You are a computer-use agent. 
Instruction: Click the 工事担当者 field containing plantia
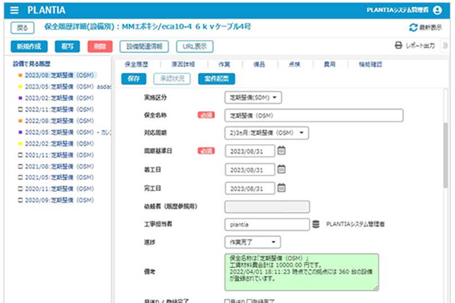pyautogui.click(x=267, y=224)
